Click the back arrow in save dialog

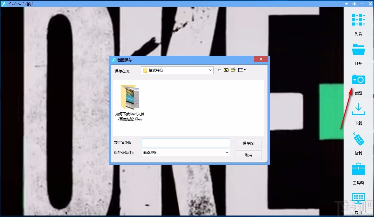[219, 70]
